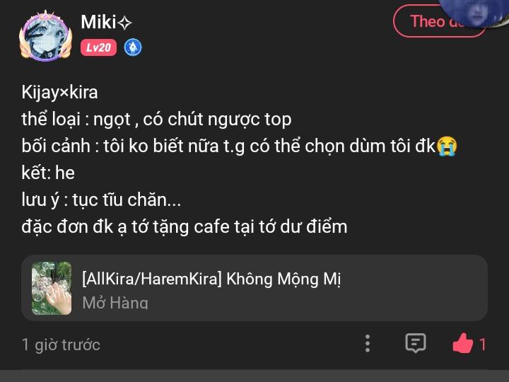Viewport: 509px width, 382px height.
Task: Click the Mở Hàng chapter label
Action: (x=115, y=303)
